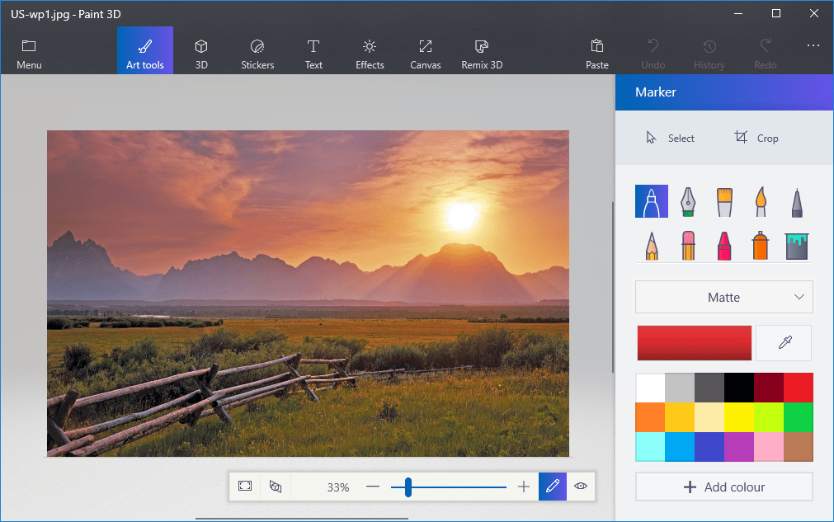834x522 pixels.
Task: Open the three-dot more options menu
Action: click(813, 46)
